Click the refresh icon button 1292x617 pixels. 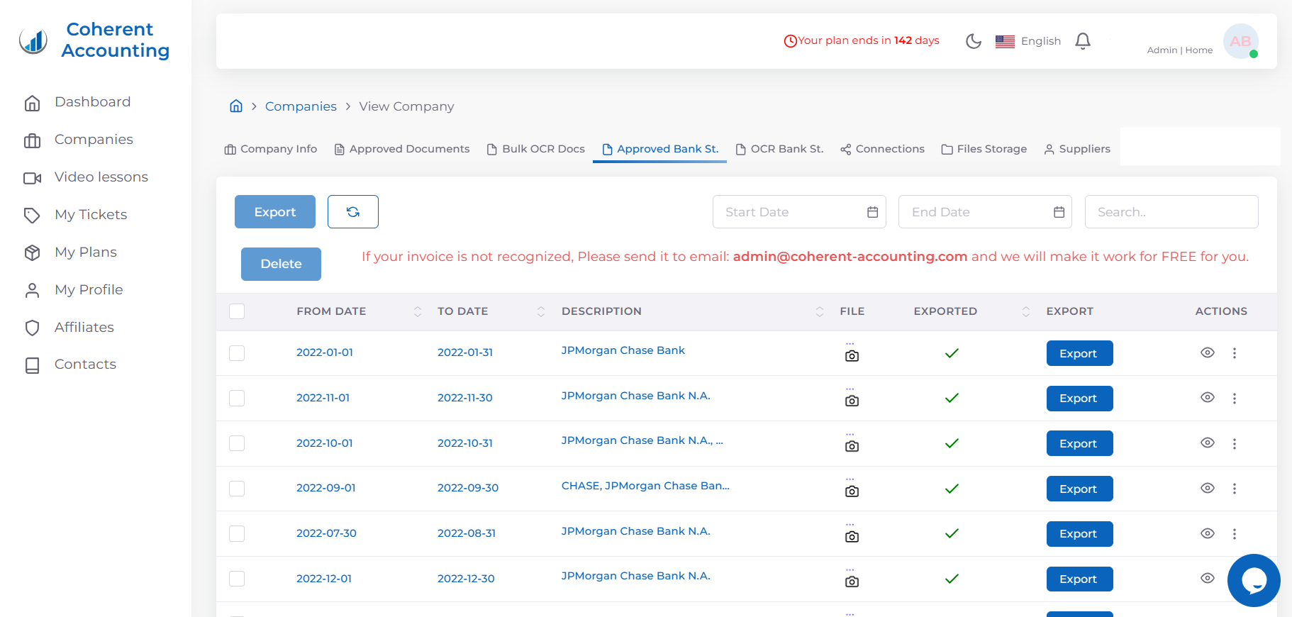point(352,212)
